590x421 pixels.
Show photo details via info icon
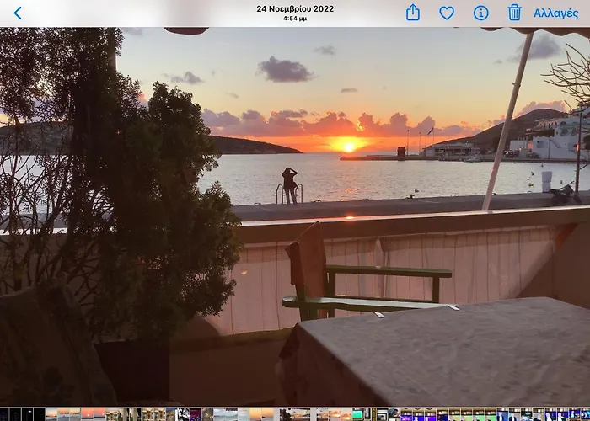[x=480, y=13]
